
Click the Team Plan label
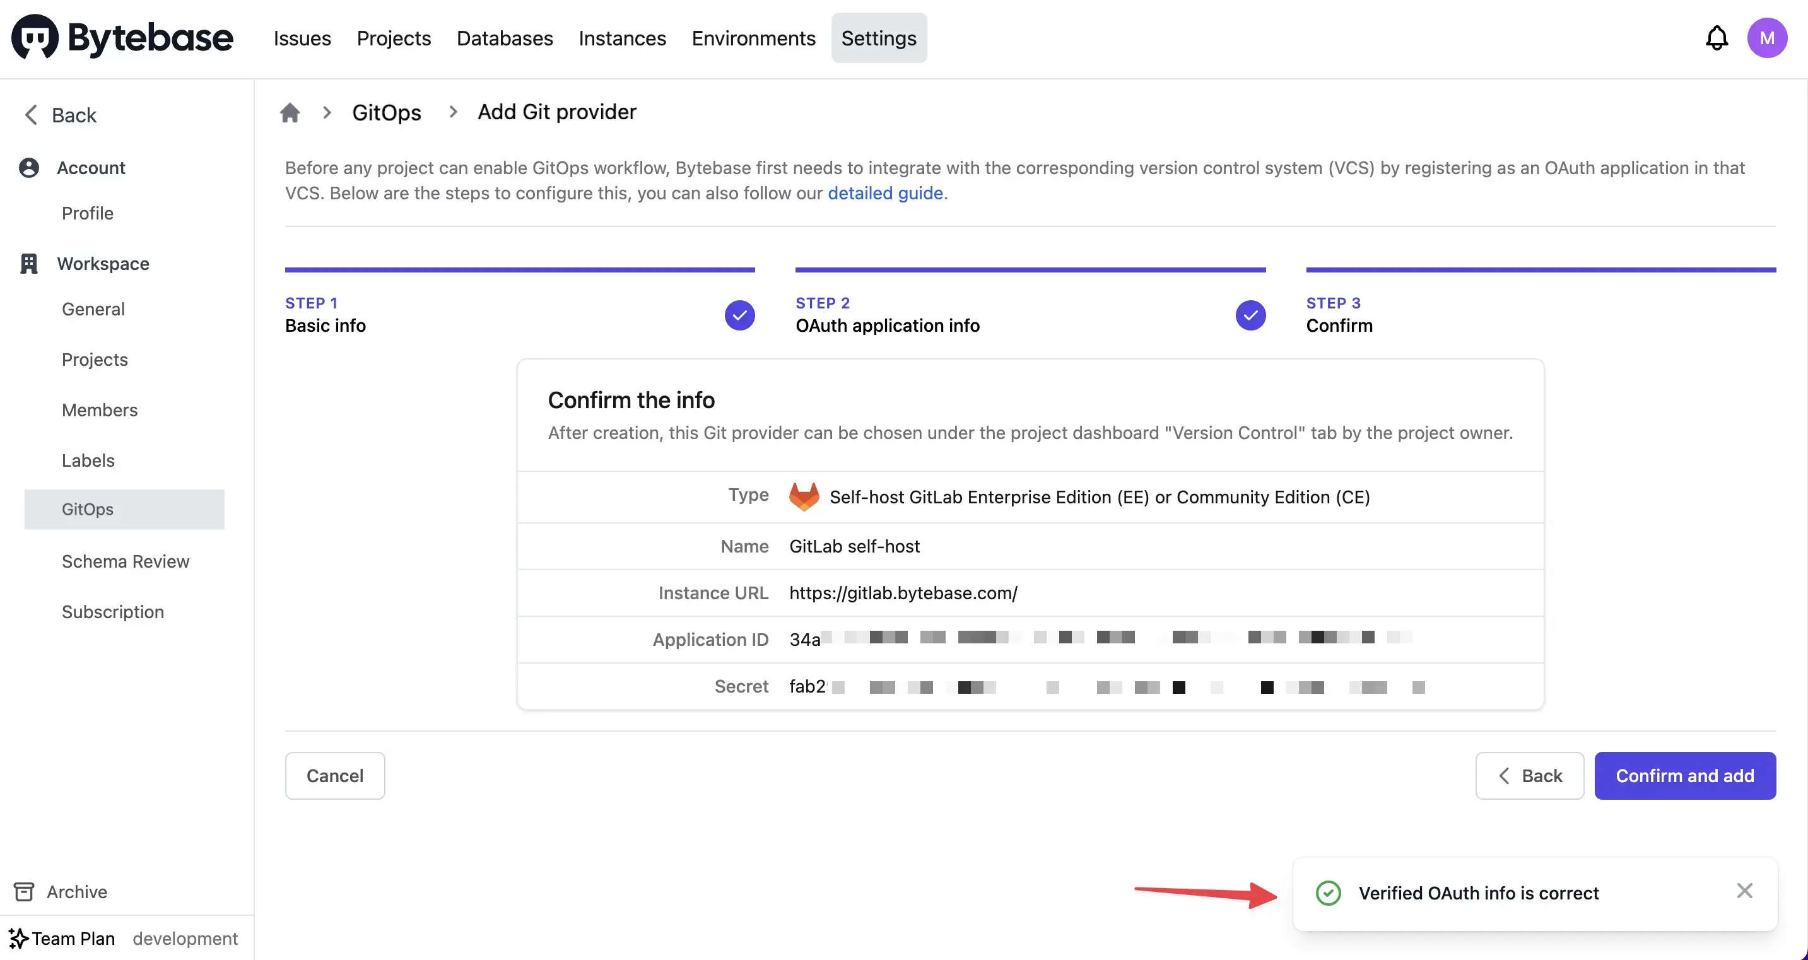73,939
